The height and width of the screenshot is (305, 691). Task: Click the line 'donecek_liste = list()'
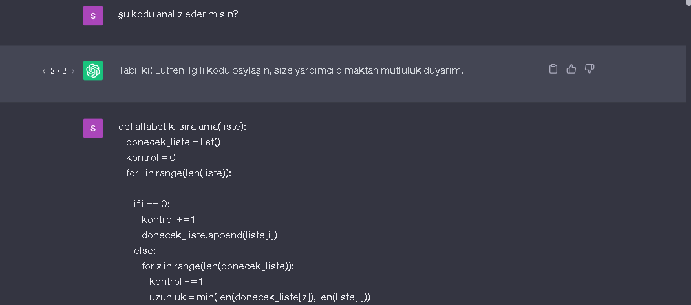point(173,142)
